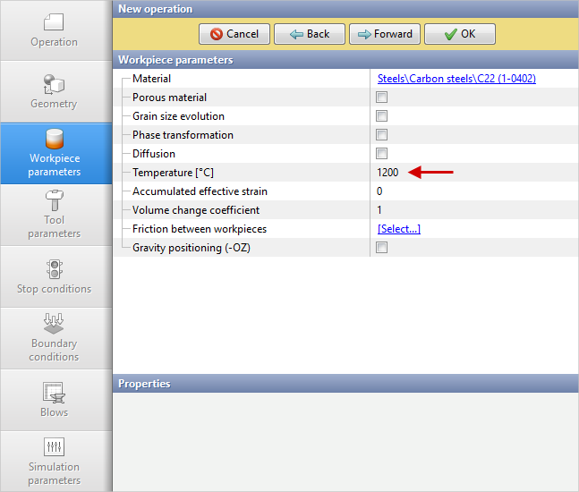Open the C22 carbon steel material link
The height and width of the screenshot is (492, 579).
click(x=456, y=79)
